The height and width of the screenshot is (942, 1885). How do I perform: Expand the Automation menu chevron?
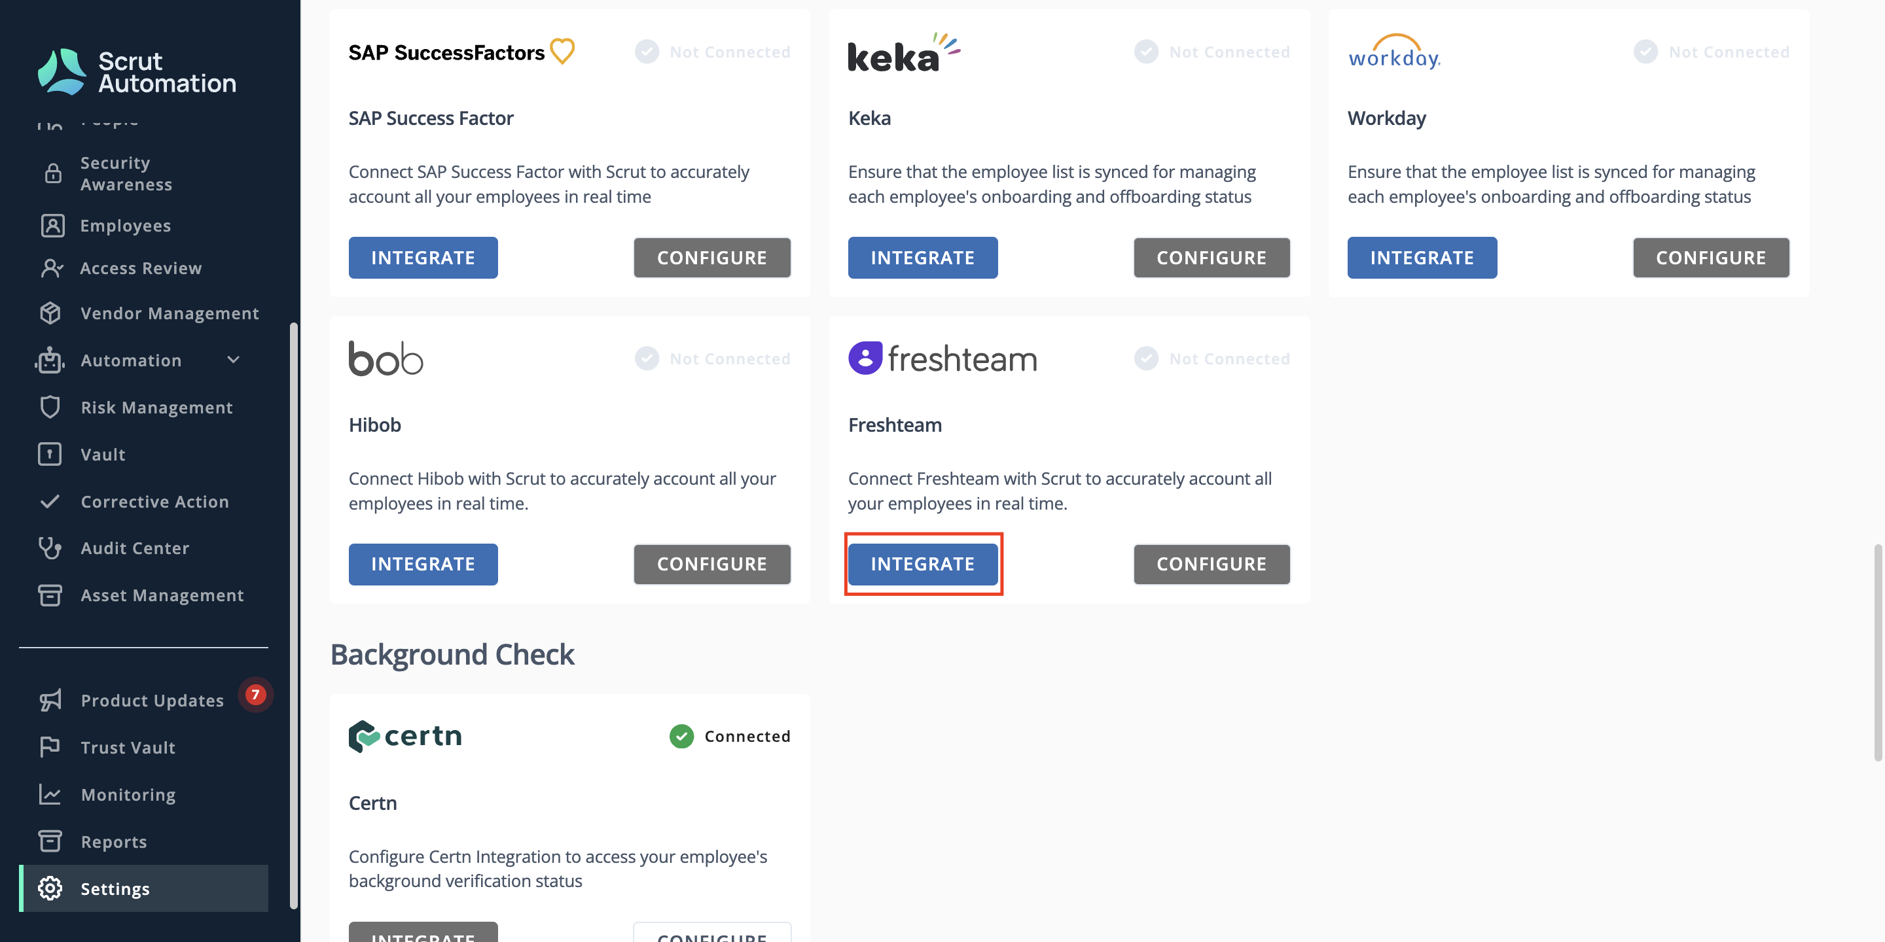[x=234, y=360]
